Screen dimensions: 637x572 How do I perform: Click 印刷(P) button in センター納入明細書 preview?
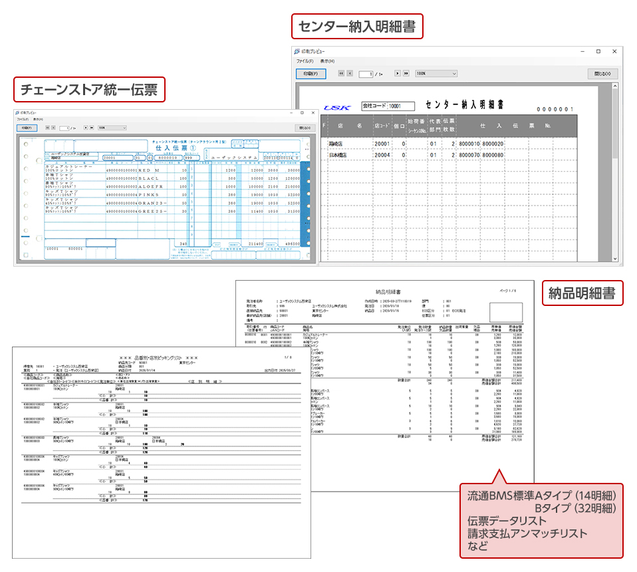pyautogui.click(x=311, y=74)
